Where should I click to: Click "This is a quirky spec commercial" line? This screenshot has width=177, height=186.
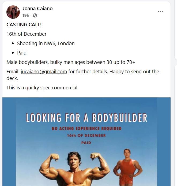(x=43, y=87)
